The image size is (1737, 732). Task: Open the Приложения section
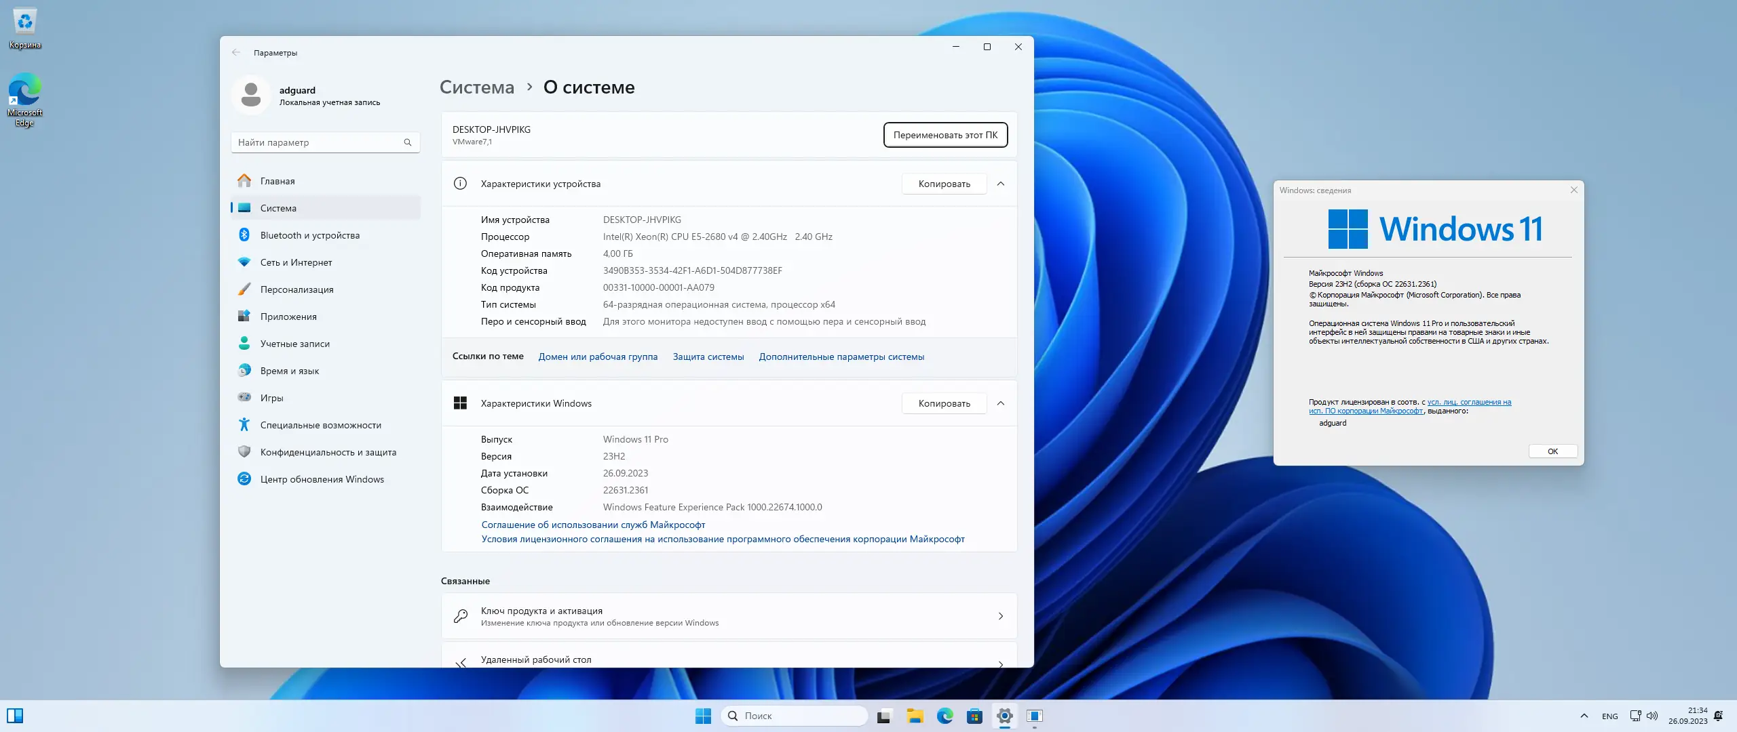pos(288,317)
